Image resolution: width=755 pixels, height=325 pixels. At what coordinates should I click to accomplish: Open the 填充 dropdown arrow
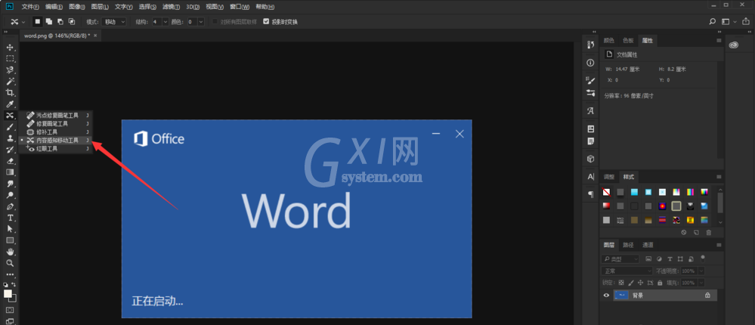point(701,283)
